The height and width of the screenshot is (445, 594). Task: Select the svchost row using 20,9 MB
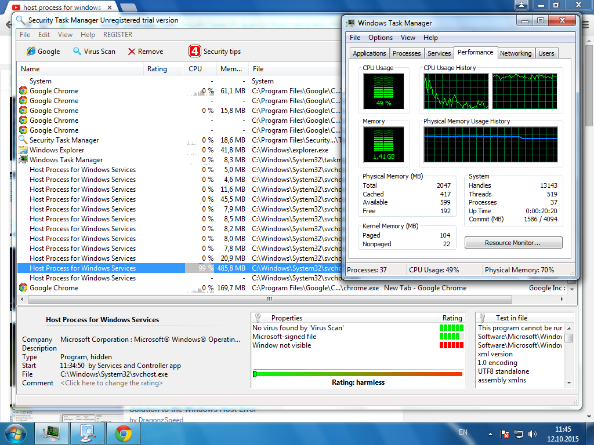coord(179,258)
